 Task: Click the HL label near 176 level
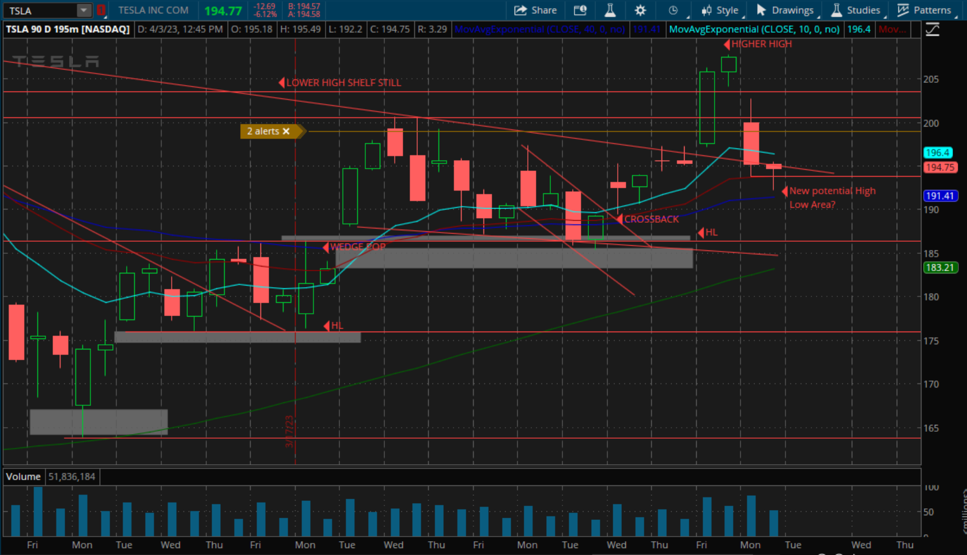point(337,326)
